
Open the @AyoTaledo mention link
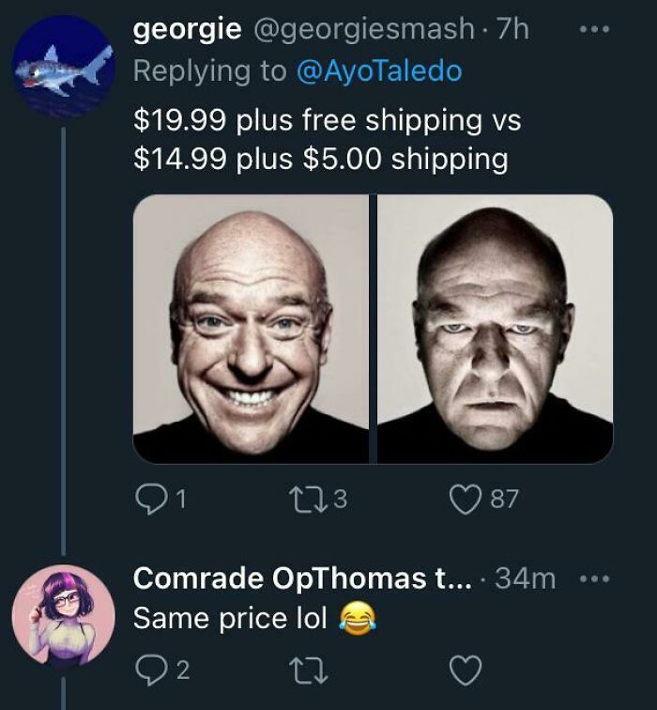click(379, 71)
